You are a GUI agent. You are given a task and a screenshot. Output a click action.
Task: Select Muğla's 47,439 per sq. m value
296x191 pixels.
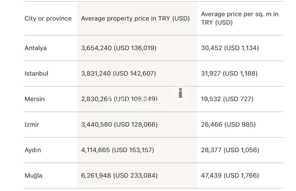click(230, 175)
